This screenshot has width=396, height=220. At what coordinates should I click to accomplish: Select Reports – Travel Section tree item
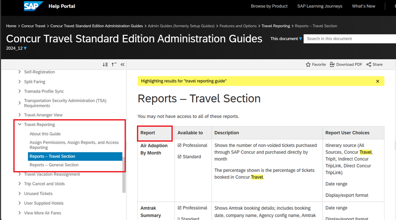pos(75,156)
